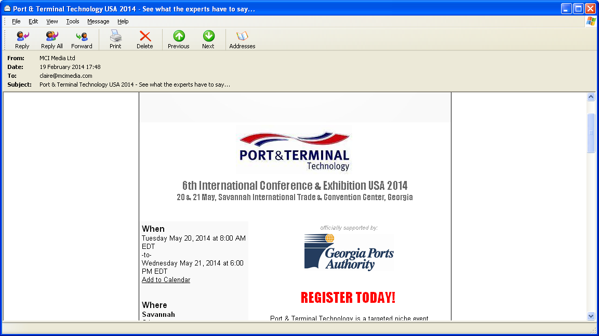
Task: Click the vertical scrollbar thumb
Action: (591, 133)
